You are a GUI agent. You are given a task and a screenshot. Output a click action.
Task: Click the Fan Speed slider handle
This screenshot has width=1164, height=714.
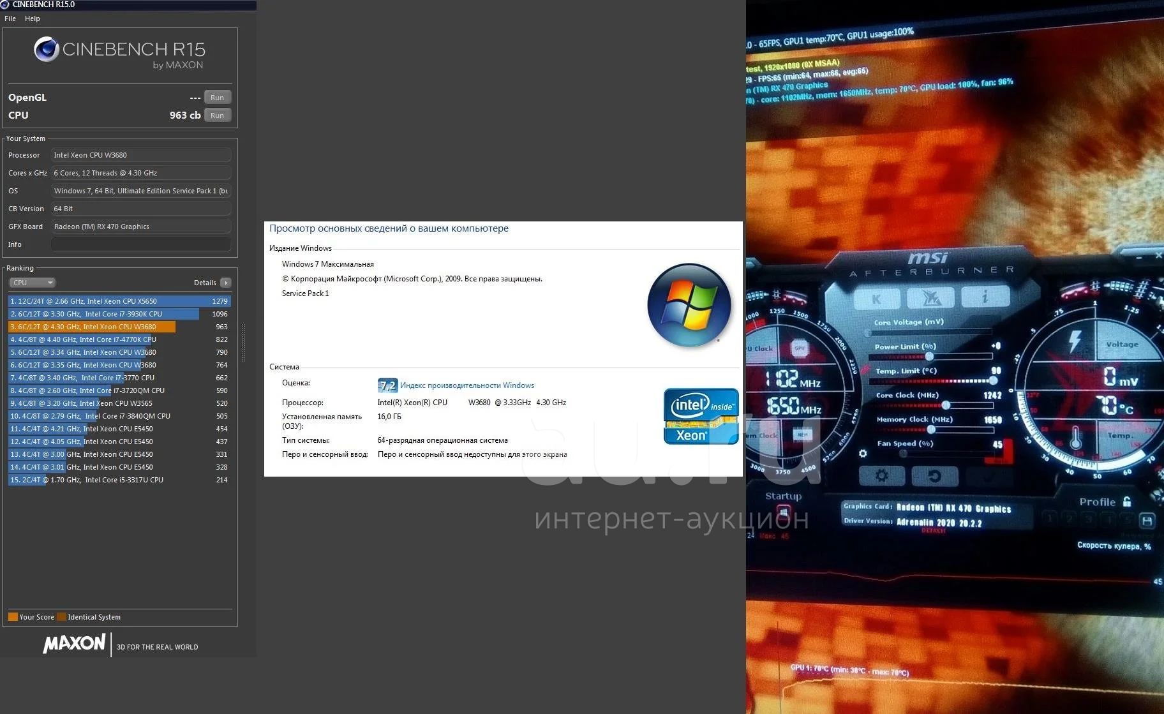[904, 454]
